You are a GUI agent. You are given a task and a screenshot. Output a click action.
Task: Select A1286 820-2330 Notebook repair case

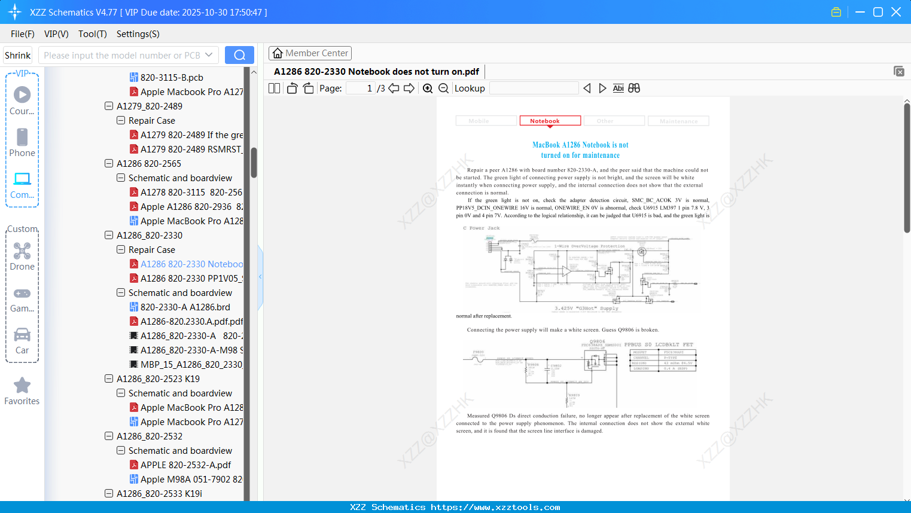pyautogui.click(x=191, y=264)
